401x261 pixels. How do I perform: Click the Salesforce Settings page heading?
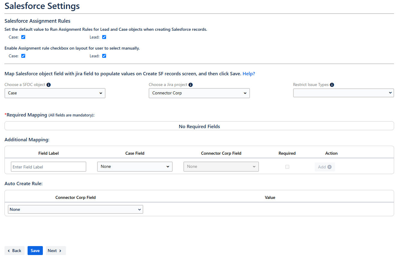click(x=42, y=6)
